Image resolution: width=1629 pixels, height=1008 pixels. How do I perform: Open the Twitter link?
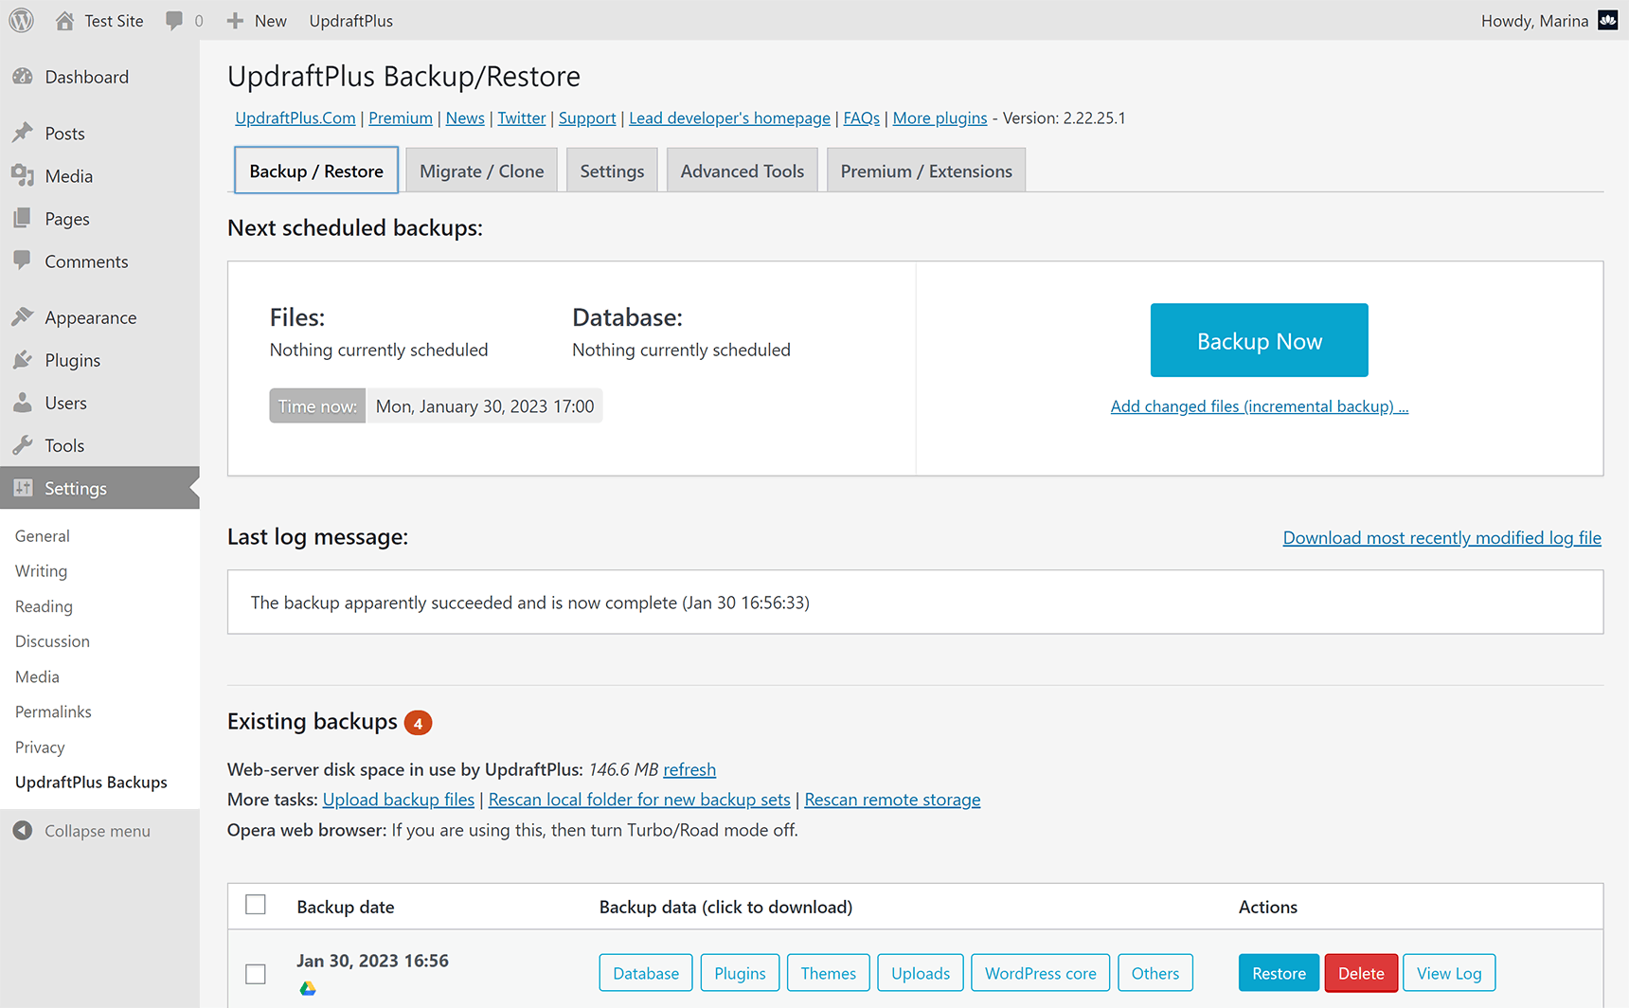[x=522, y=117]
